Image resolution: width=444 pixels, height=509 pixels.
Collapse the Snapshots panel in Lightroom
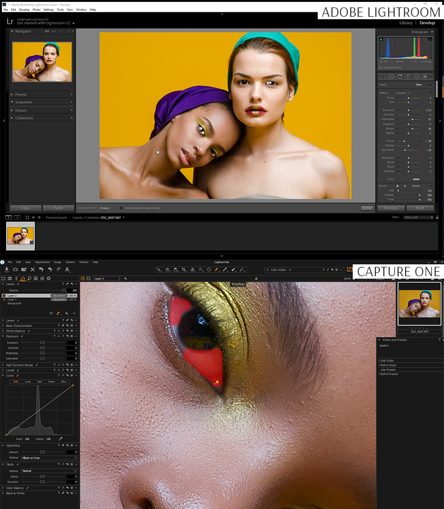click(12, 102)
